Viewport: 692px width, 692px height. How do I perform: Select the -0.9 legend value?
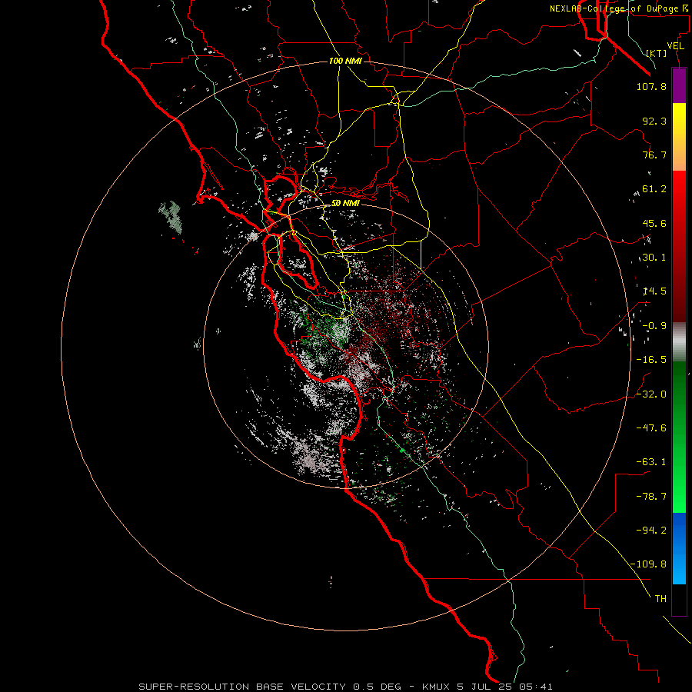pyautogui.click(x=654, y=326)
